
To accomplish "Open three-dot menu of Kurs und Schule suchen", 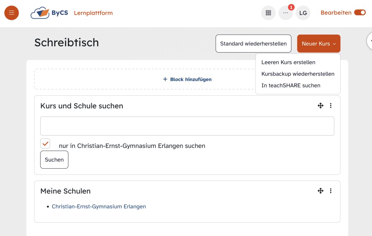I will pyautogui.click(x=331, y=106).
